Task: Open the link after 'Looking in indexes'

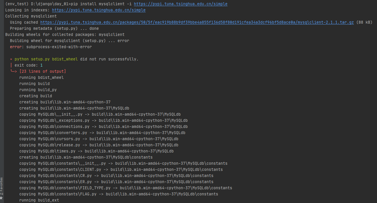Action: point(99,10)
